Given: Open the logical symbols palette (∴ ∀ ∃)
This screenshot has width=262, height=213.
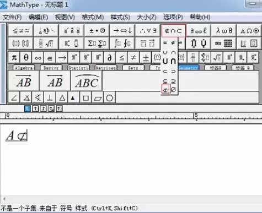Looking at the screenshot, I should pyautogui.click(x=148, y=30).
